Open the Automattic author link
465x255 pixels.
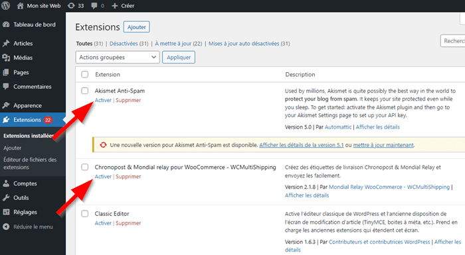[338, 127]
